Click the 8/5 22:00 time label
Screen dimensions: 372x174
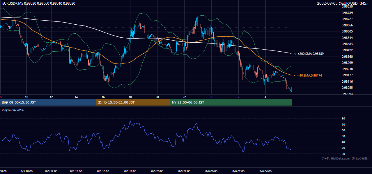(184, 171)
